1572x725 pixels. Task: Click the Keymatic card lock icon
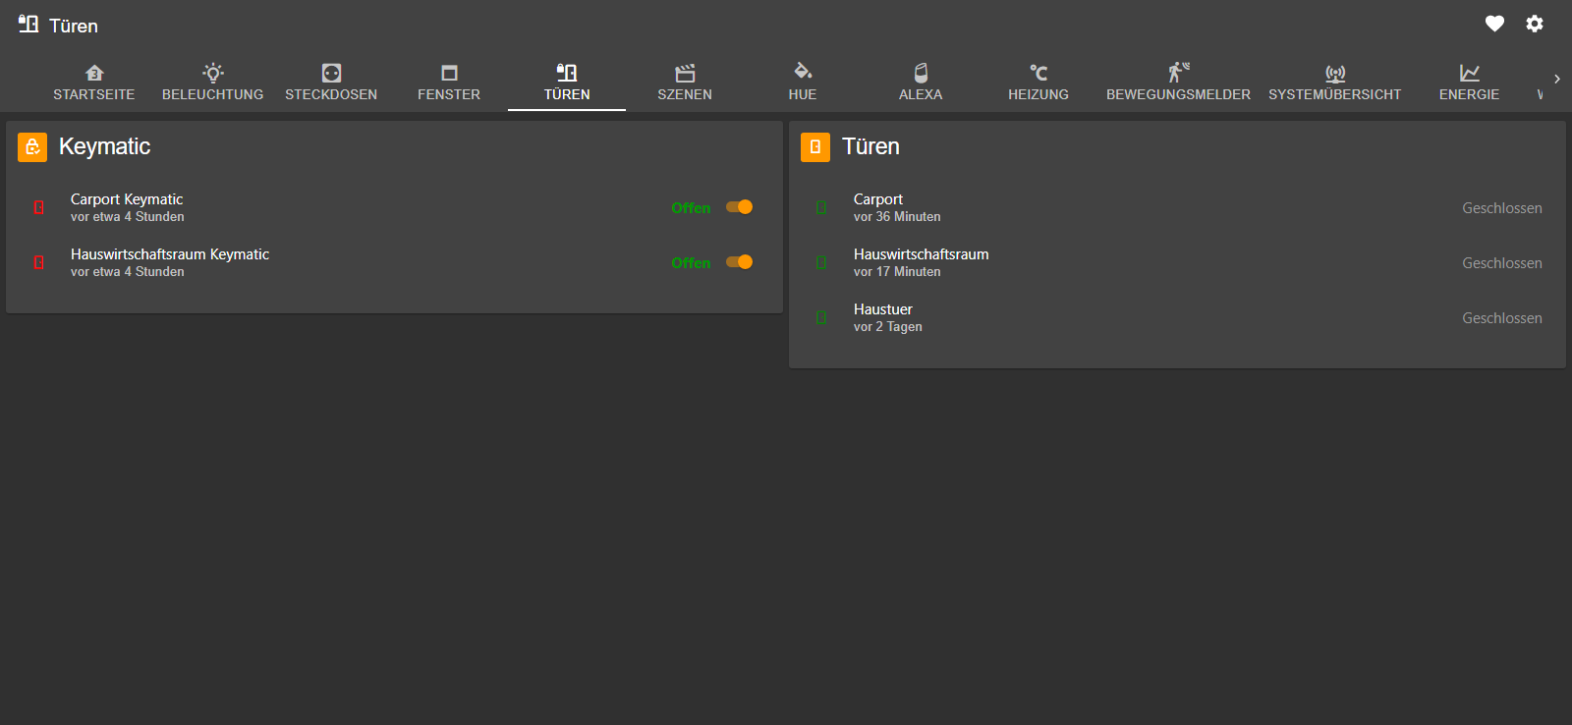coord(32,147)
